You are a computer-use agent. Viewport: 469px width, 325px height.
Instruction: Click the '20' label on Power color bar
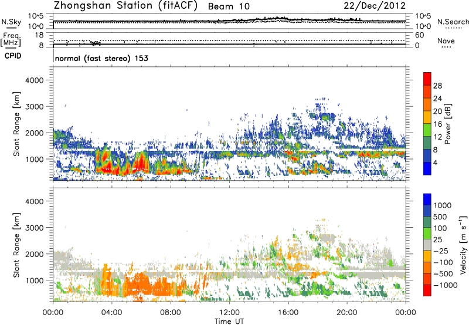point(437,111)
